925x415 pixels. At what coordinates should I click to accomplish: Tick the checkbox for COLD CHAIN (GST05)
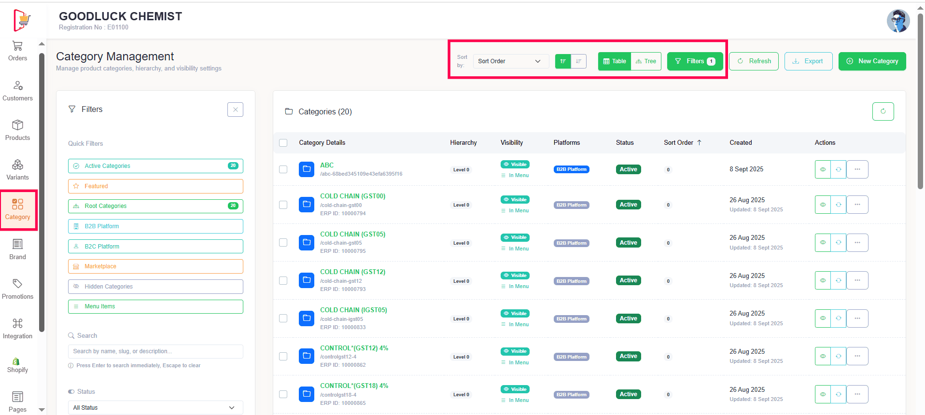pos(283,243)
